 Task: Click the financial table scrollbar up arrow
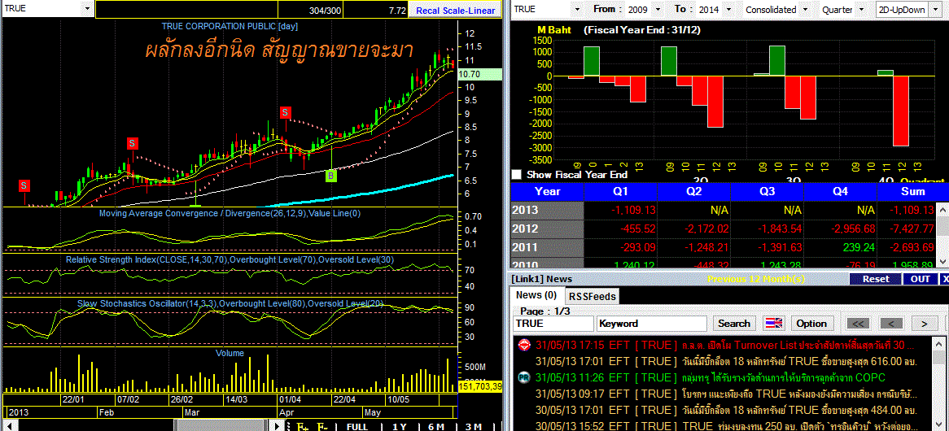(943, 209)
